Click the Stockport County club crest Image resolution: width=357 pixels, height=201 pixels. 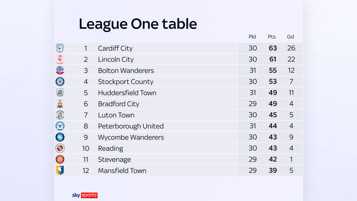60,81
